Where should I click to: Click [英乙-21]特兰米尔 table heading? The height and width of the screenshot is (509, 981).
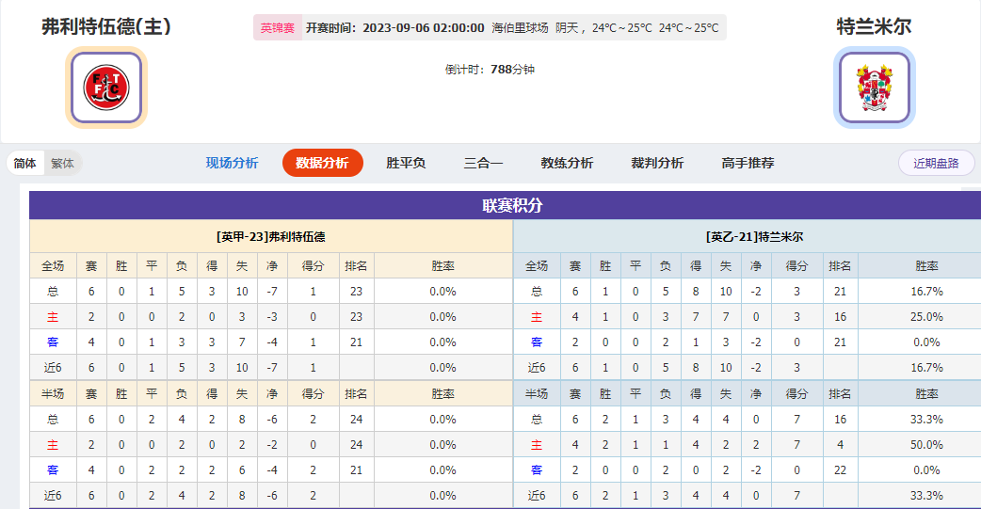754,237
